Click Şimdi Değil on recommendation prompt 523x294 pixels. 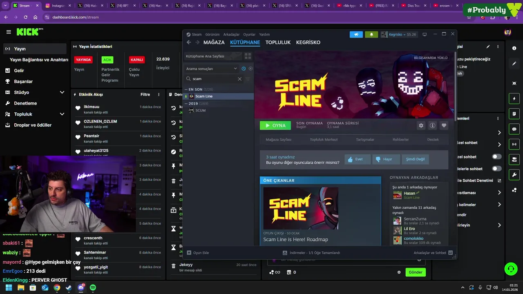[x=415, y=159]
